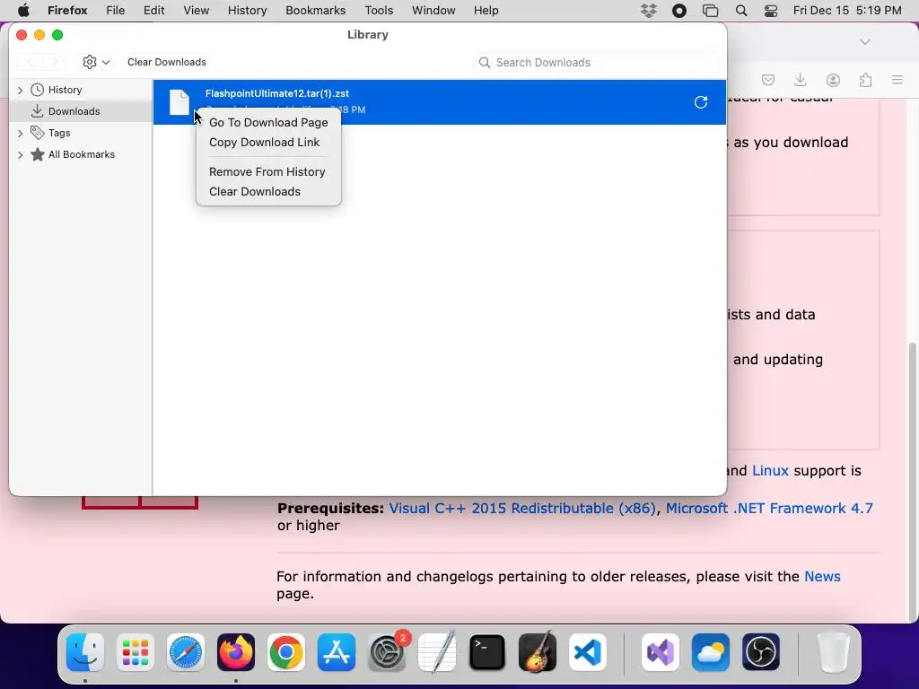Open the Window menu
The height and width of the screenshot is (689, 919).
pyautogui.click(x=433, y=11)
